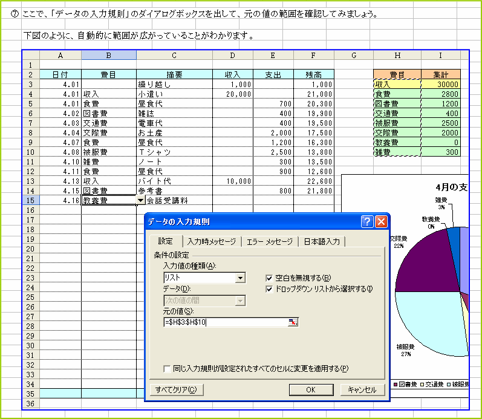Toggle ドロップダウン リストから選択する checkbox
The height and width of the screenshot is (419, 482).
(x=269, y=289)
